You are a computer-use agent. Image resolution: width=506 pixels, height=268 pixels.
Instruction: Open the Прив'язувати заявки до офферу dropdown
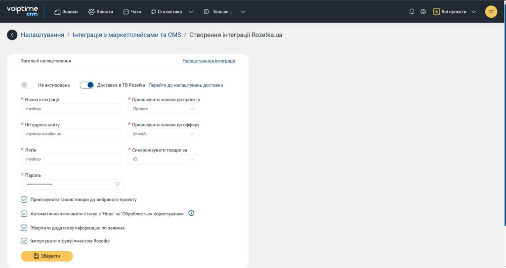coord(163,134)
